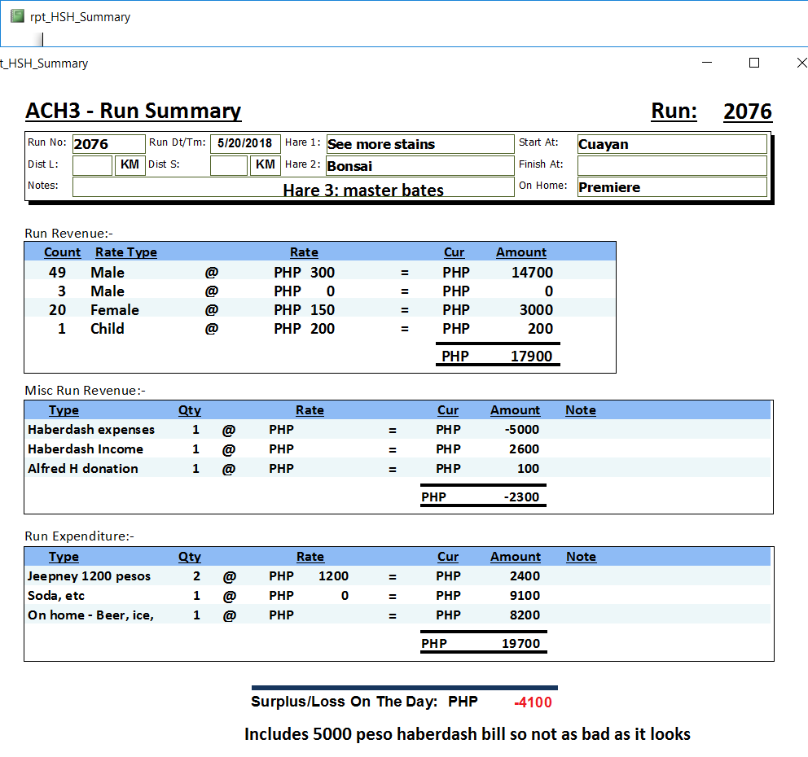Screen dimensions: 808x757
Task: Click the Hare 2 field 'Bonsai'
Action: click(419, 166)
